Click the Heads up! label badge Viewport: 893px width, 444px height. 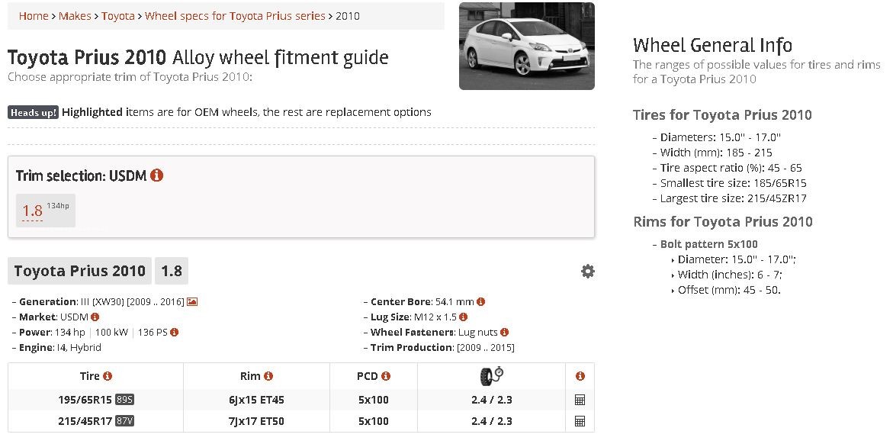(x=33, y=112)
